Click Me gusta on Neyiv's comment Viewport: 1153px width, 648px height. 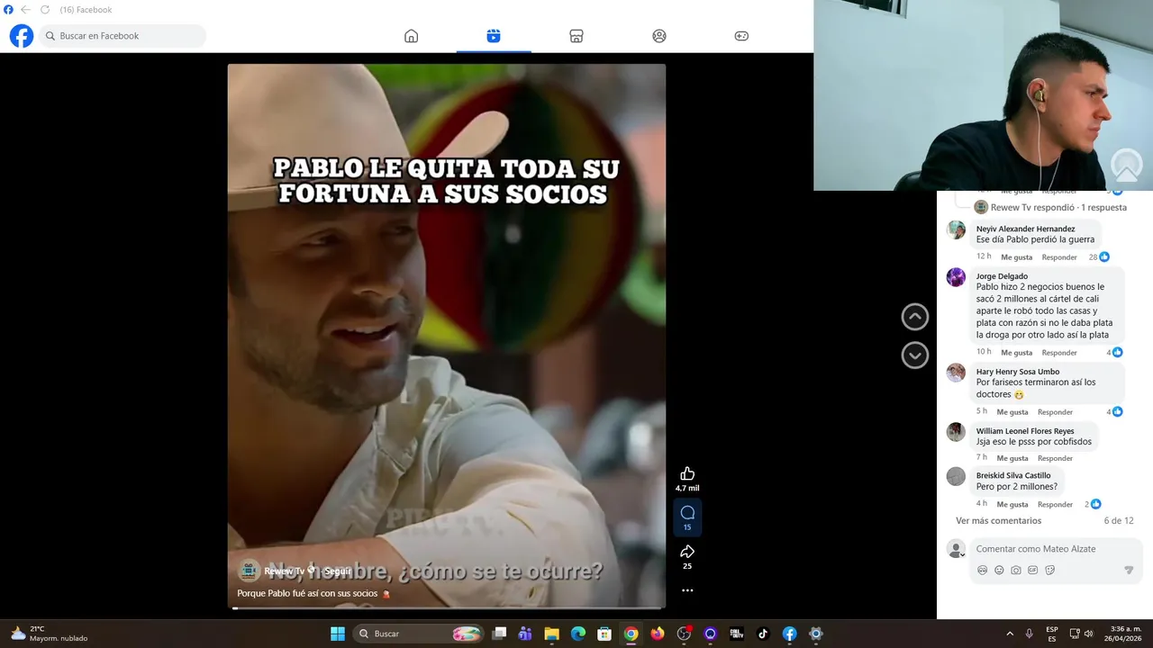(1016, 257)
